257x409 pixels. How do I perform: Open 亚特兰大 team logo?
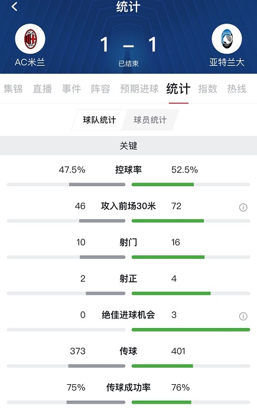[227, 39]
